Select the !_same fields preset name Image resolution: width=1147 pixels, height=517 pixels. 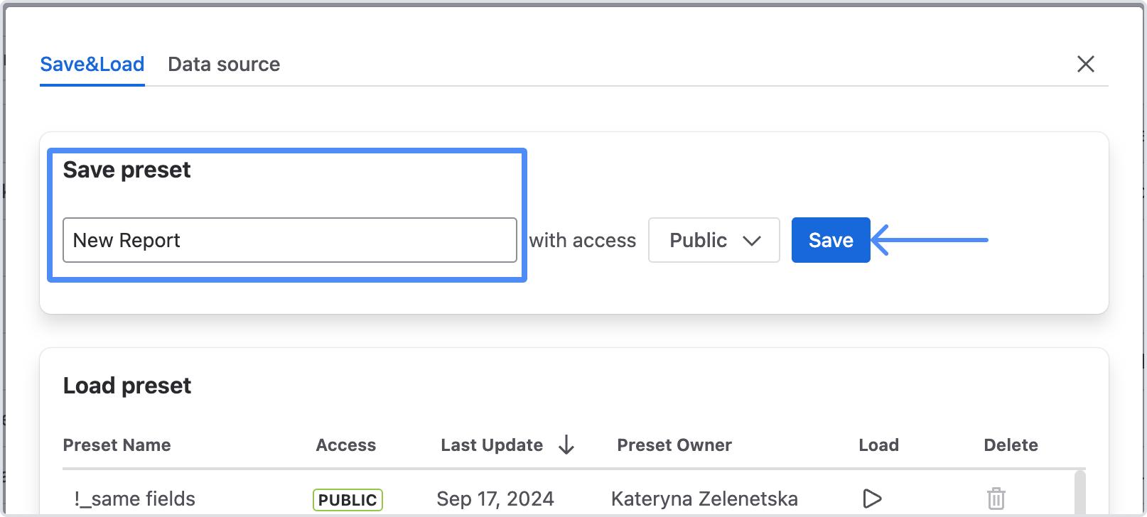click(135, 499)
